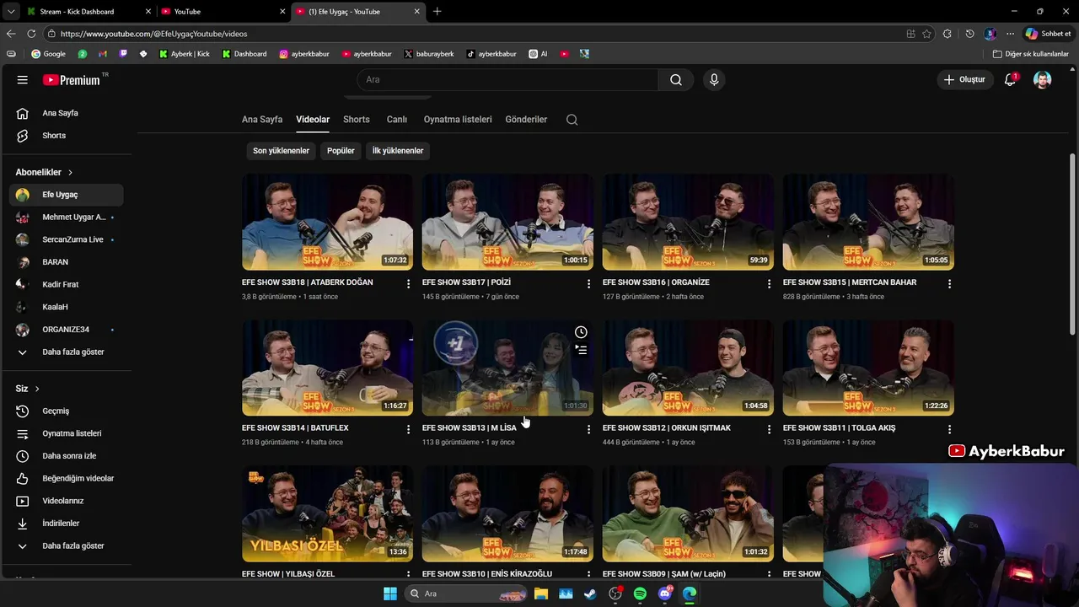Open the tab search dropdown arrow

click(10, 12)
